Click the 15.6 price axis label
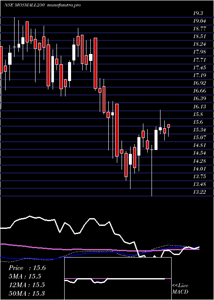 tap(198, 122)
